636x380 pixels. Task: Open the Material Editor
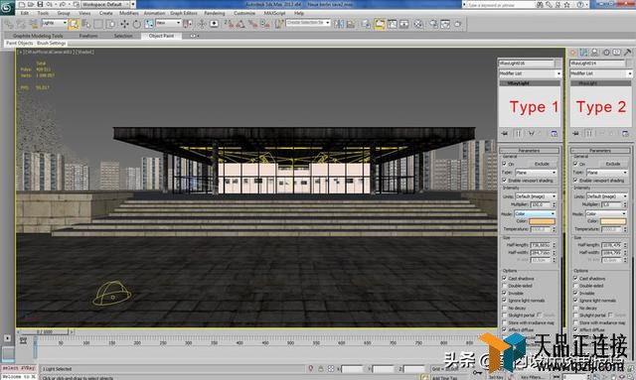click(x=417, y=24)
